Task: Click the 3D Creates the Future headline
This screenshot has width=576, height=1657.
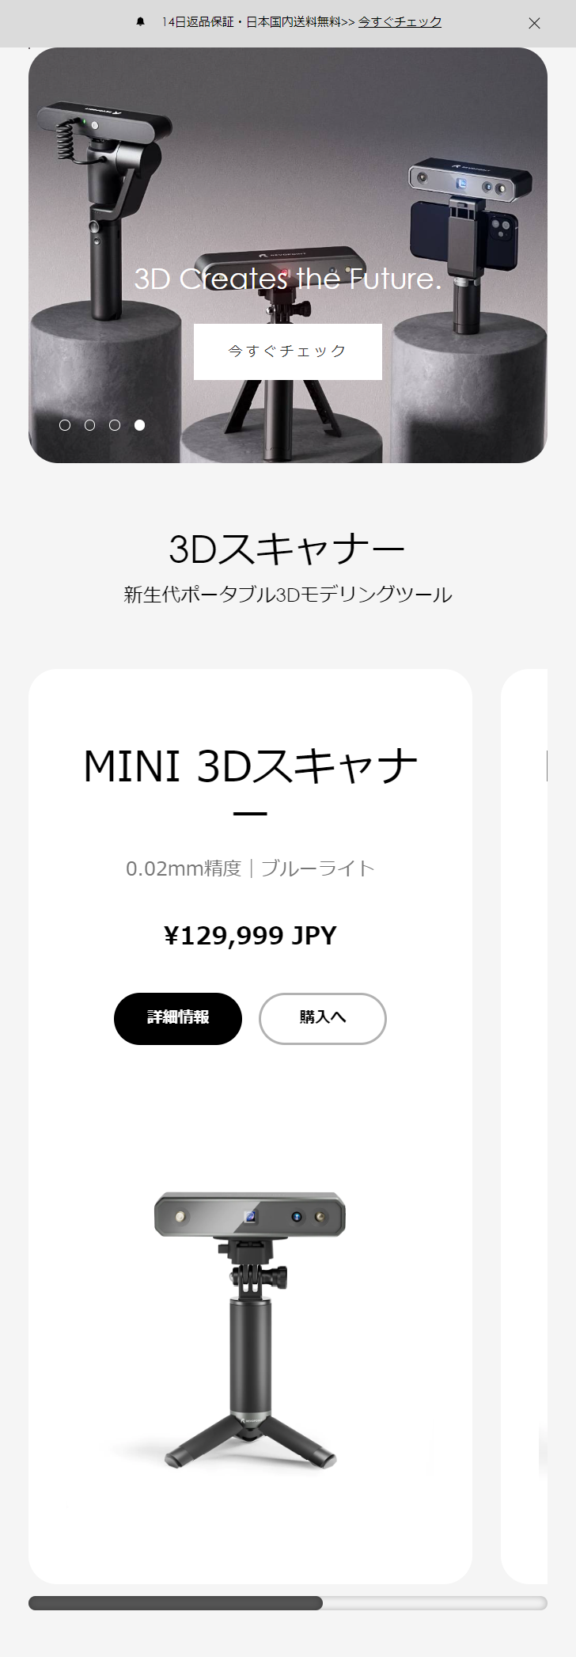Action: 288,279
